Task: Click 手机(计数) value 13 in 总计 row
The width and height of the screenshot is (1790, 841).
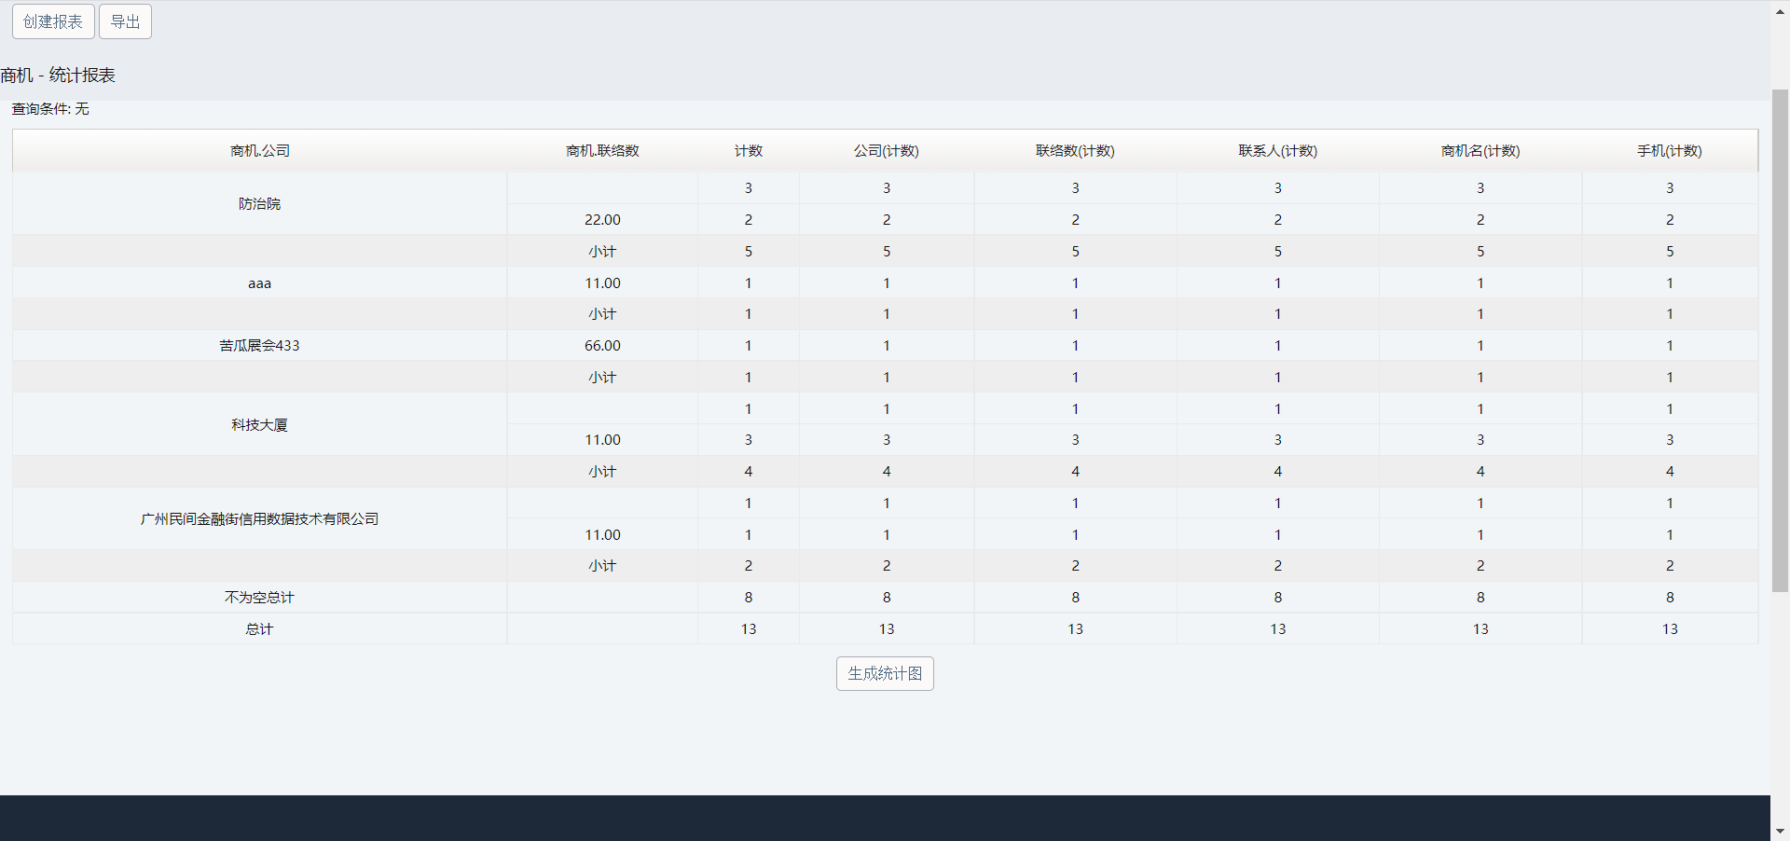Action: click(x=1670, y=628)
